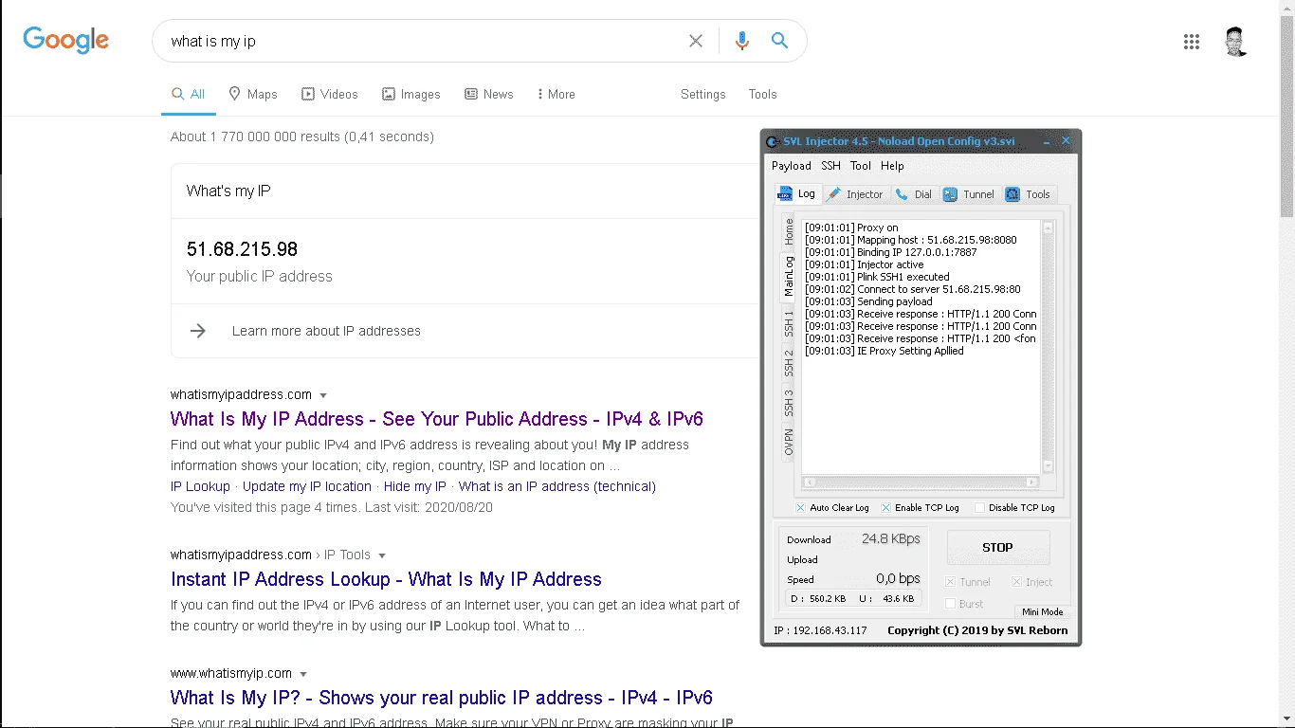Open options arrow next to www.whatismyip.com
This screenshot has width=1295, height=728.
click(x=303, y=674)
